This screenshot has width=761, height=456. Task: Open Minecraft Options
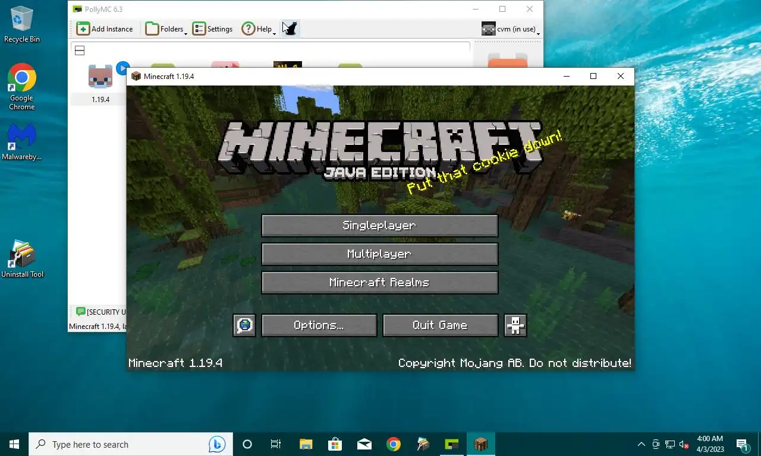point(319,325)
